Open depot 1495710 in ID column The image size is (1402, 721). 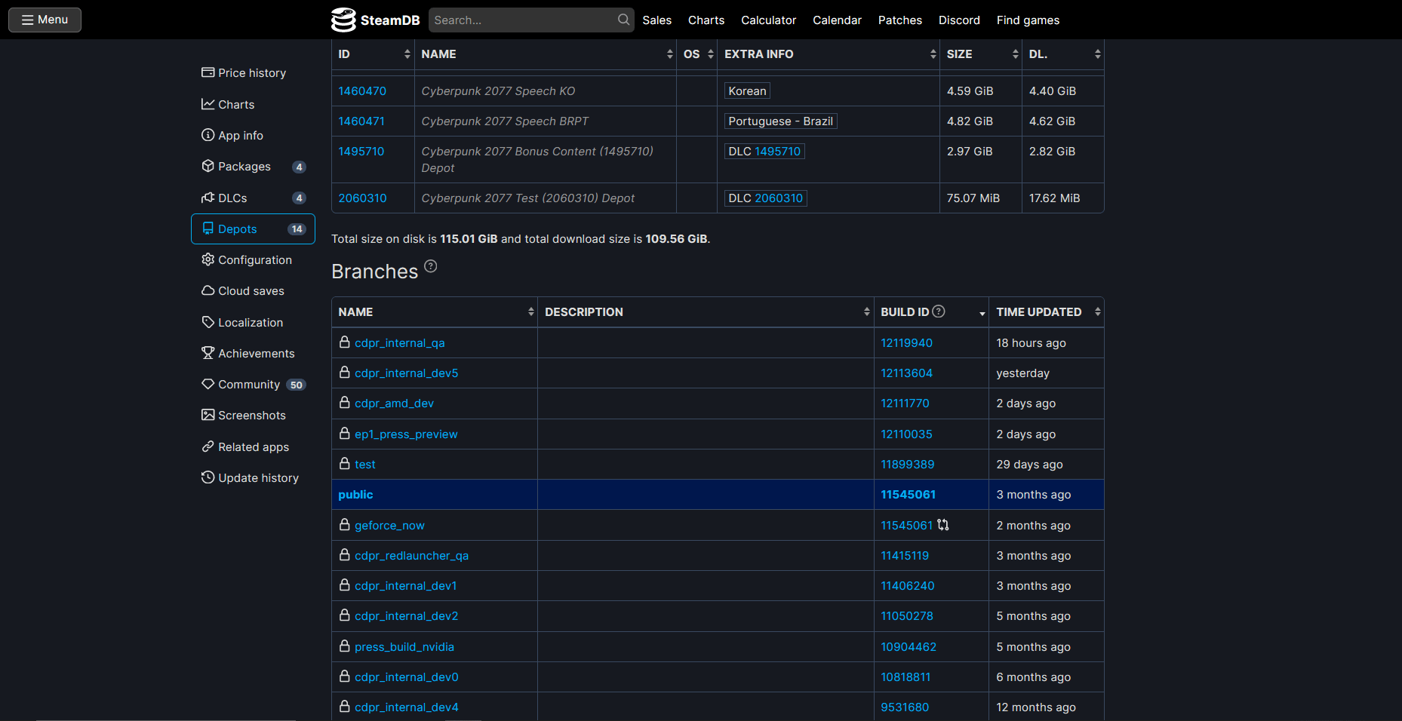(x=361, y=152)
